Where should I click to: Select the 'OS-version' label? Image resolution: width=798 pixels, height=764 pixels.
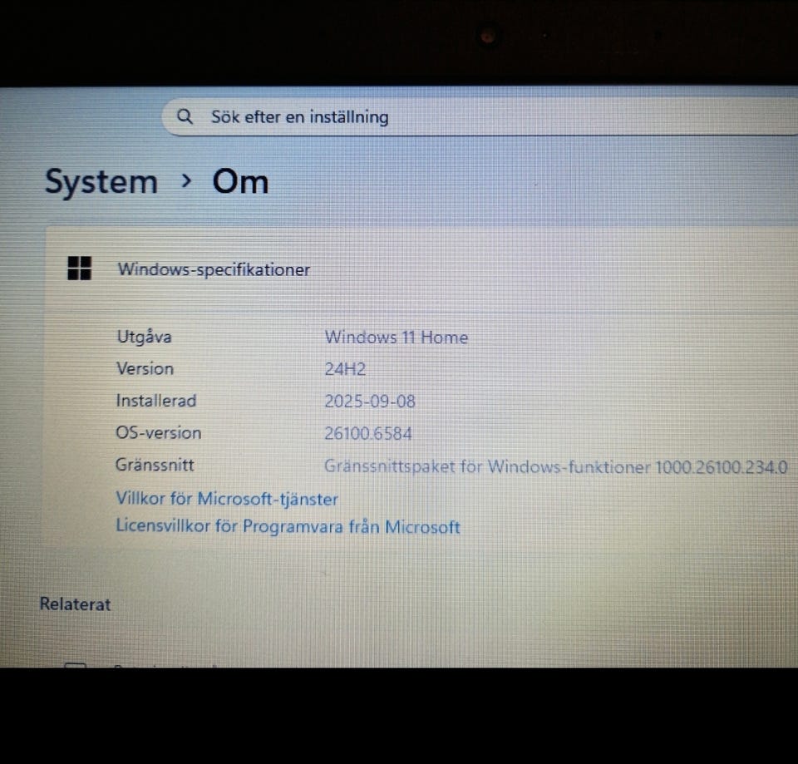click(158, 432)
